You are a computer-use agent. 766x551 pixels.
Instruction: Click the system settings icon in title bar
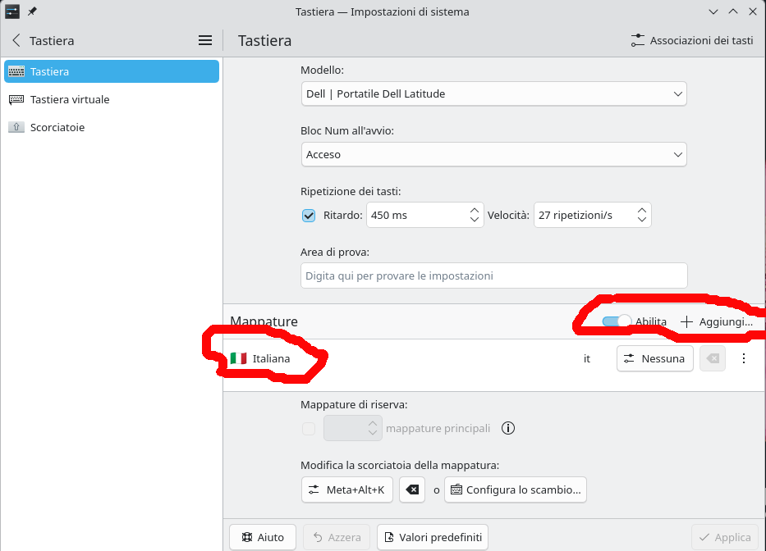click(x=12, y=11)
